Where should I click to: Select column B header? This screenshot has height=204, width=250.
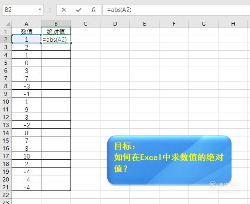point(56,24)
